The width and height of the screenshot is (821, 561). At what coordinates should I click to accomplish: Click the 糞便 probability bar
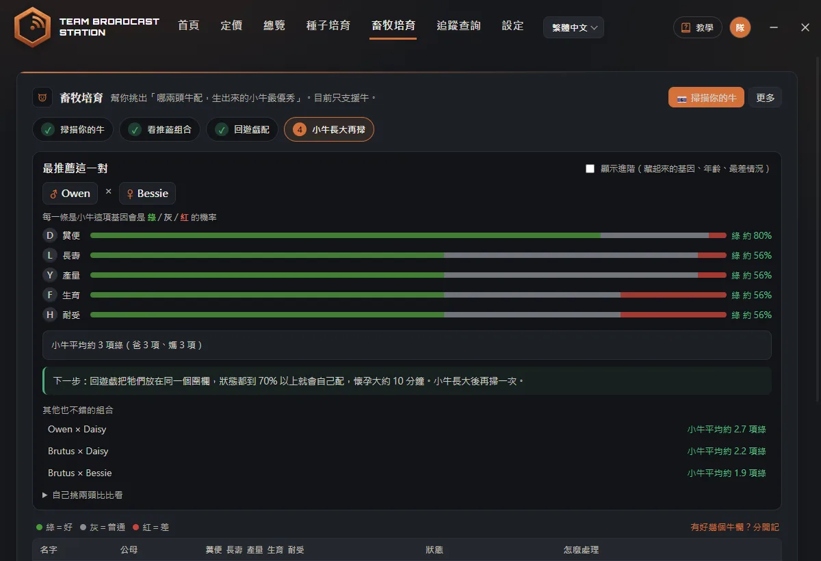408,235
